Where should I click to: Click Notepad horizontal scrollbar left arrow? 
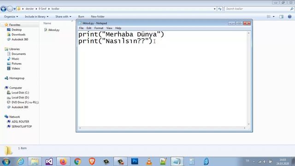point(80,128)
